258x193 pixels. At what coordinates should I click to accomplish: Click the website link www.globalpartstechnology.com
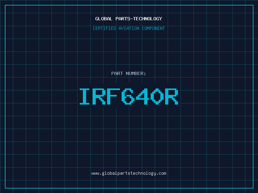129,173
